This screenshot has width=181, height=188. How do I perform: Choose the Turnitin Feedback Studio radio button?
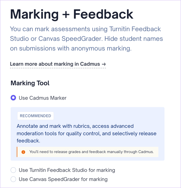pyautogui.click(x=13, y=170)
